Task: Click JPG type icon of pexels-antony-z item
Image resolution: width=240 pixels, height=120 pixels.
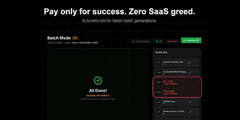Action: click(159, 112)
